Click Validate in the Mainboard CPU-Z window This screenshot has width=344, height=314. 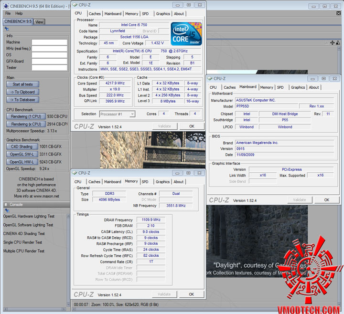coord(300,200)
